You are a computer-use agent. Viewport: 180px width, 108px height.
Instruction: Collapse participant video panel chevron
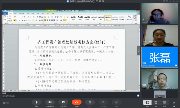coord(139,50)
